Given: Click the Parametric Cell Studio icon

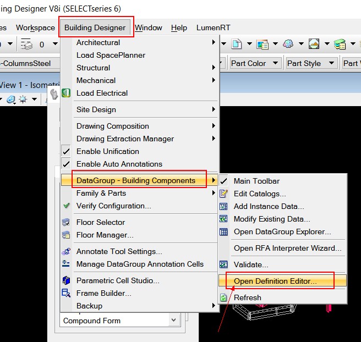Looking at the screenshot, I should coord(66,280).
